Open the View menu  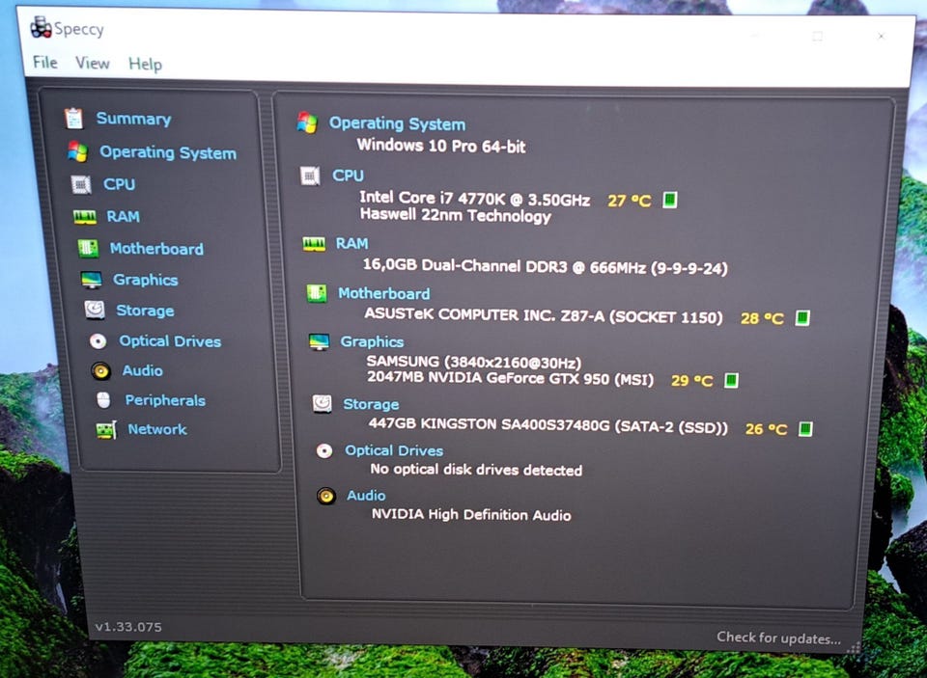[93, 63]
